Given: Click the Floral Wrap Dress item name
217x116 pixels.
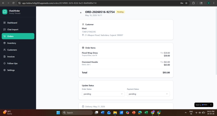Looking at the screenshot, I should pos(90,53).
